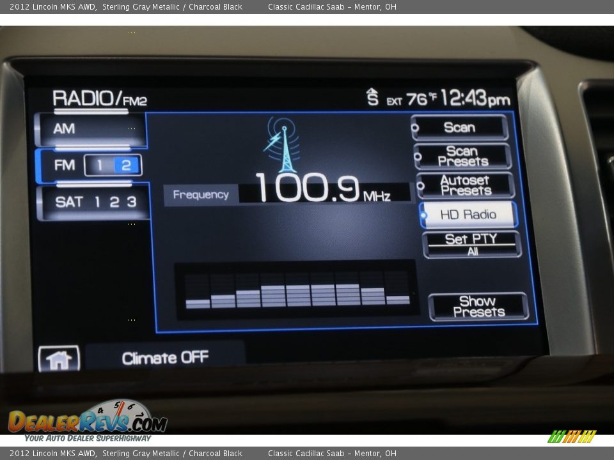Activate Autoset Presets
This screenshot has width=614, height=460.
click(x=466, y=185)
